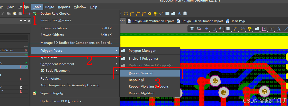Open the Help menu
Screen dimensions: 288x106
tap(94, 7)
